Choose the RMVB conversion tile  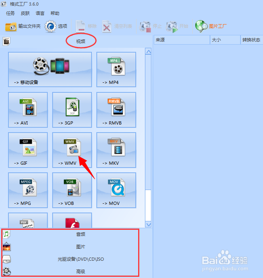coord(116,110)
